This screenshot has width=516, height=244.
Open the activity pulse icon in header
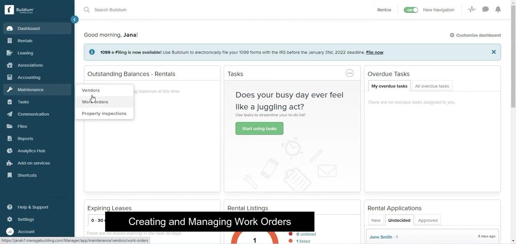click(x=472, y=9)
